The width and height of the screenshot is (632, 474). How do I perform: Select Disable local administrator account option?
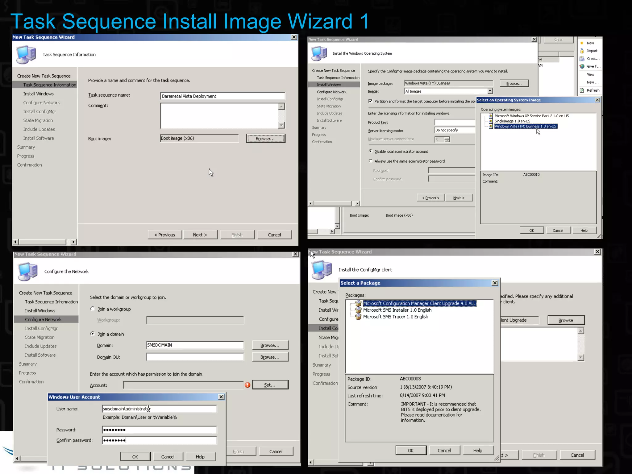[x=371, y=151]
